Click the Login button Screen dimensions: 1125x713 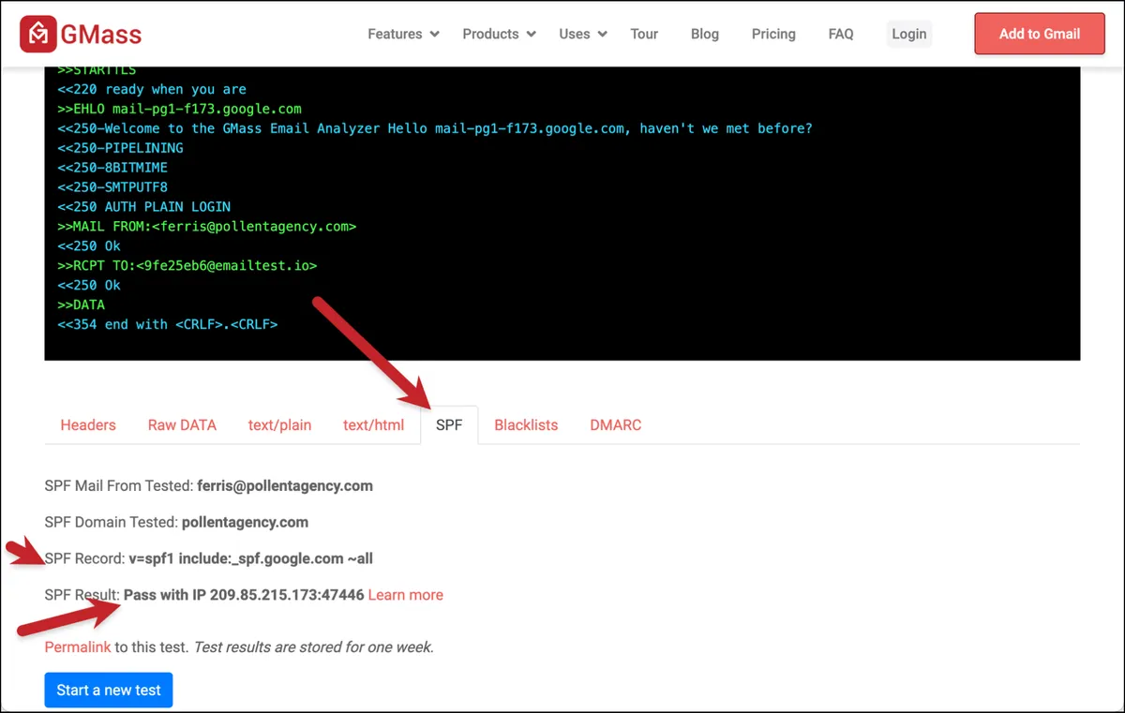pos(909,34)
